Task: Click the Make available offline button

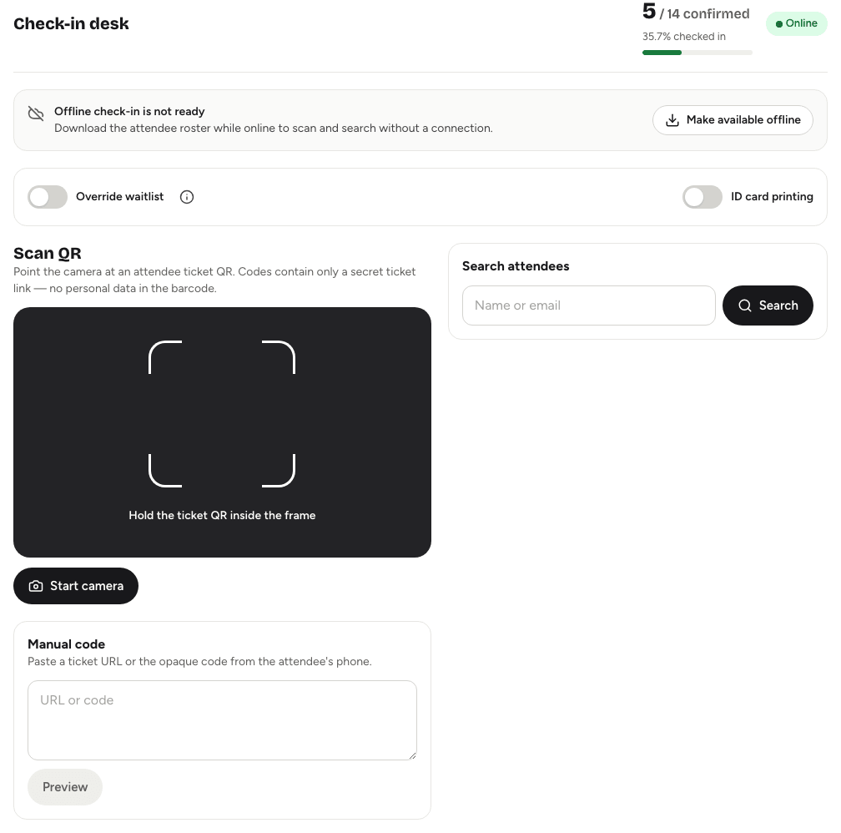Action: coord(733,120)
